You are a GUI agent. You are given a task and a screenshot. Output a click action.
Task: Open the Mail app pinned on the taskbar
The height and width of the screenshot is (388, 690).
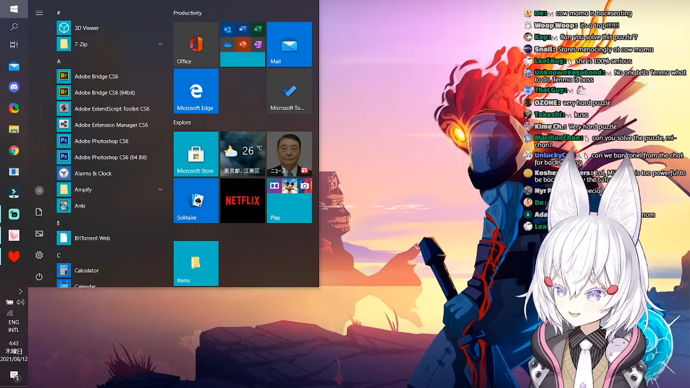click(x=14, y=67)
